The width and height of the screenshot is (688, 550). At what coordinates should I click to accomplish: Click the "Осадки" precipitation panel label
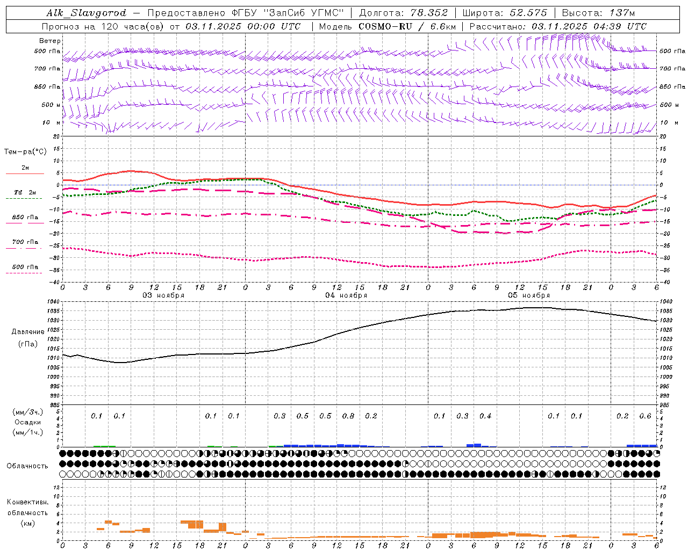[x=28, y=422]
